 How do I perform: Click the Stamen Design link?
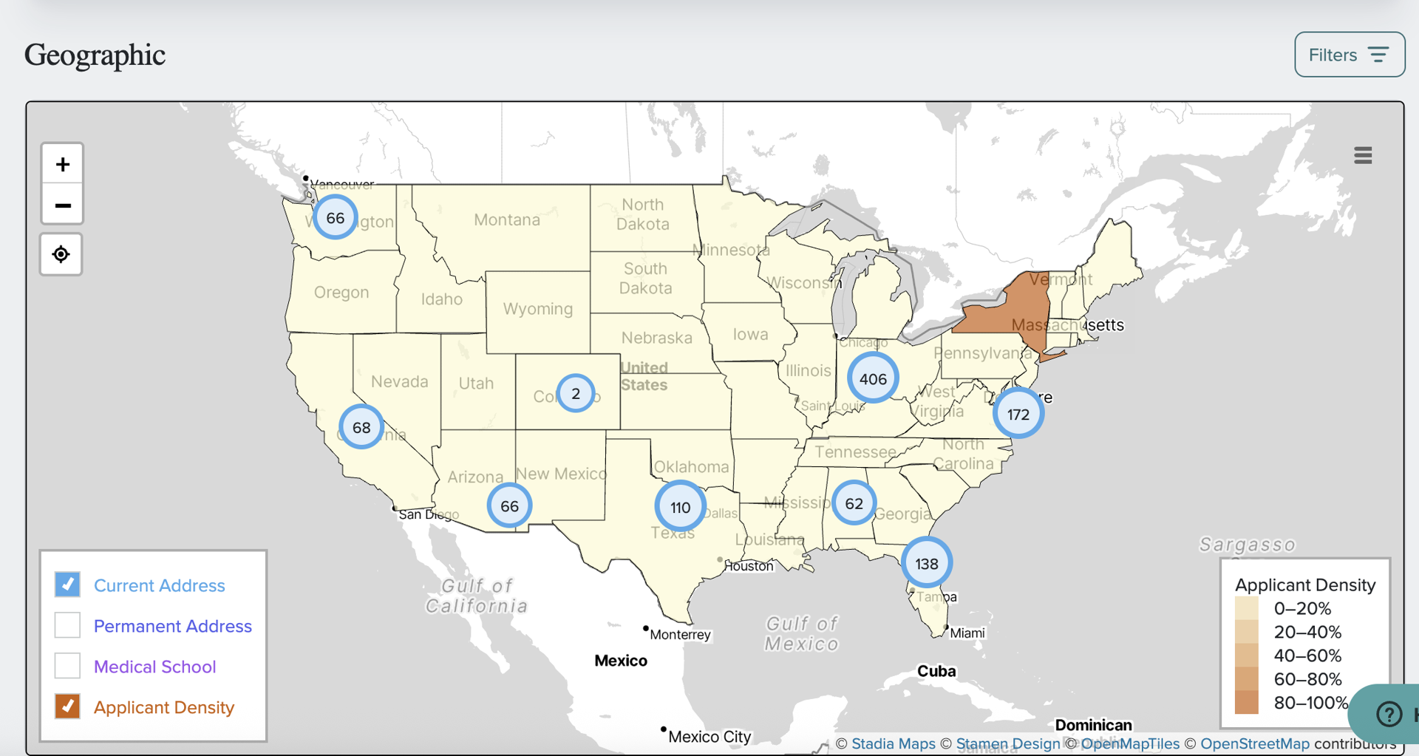click(1008, 743)
